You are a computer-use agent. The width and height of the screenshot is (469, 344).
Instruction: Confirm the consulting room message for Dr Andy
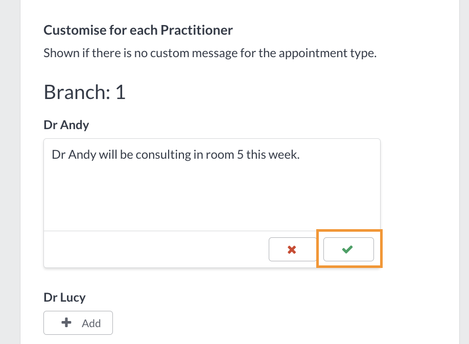tap(347, 249)
